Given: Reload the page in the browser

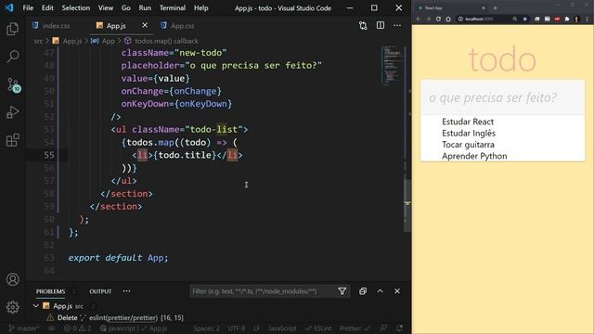Looking at the screenshot, I should tap(438, 19).
